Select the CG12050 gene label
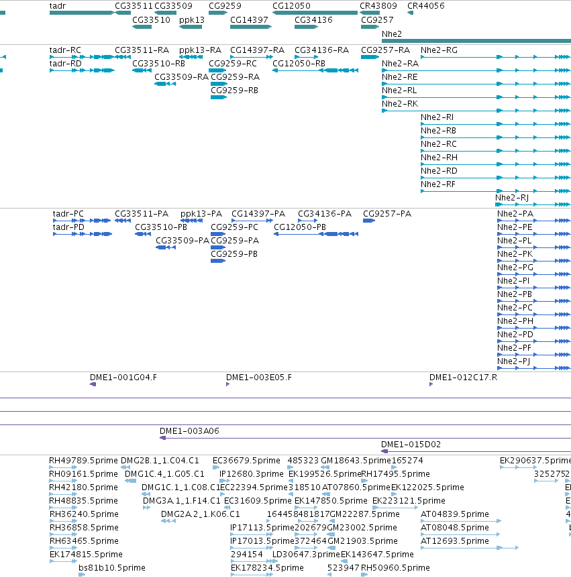571x578 pixels. click(x=291, y=6)
